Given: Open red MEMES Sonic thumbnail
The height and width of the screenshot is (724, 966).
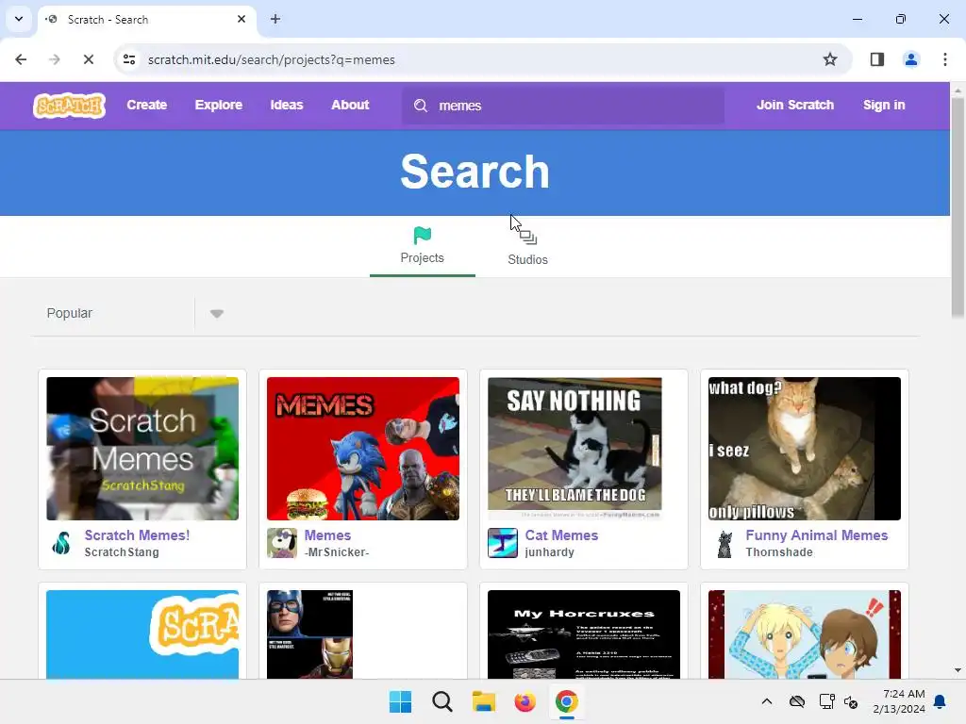Looking at the screenshot, I should pos(363,449).
